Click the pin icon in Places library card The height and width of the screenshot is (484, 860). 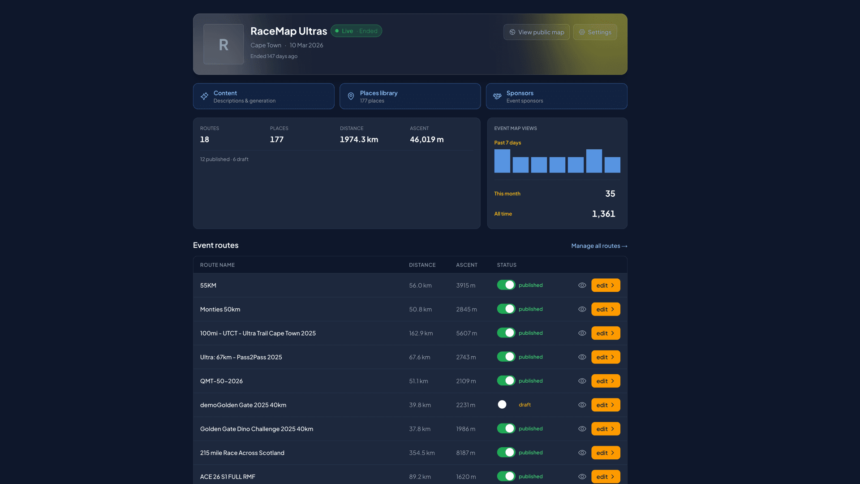[x=351, y=96]
